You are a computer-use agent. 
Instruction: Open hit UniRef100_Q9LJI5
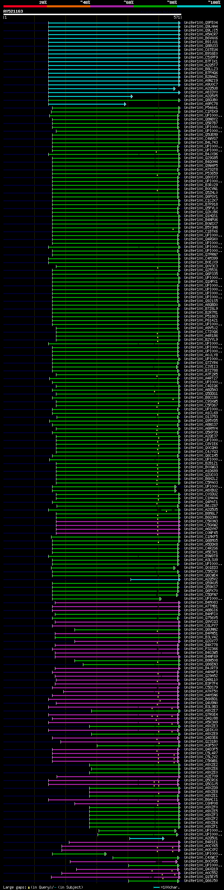click(x=201, y=31)
